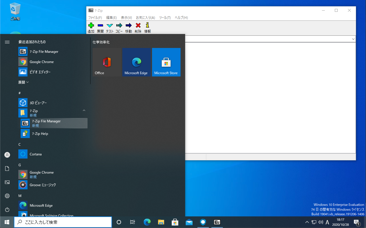Open 7-Zip Help from Start menu
The width and height of the screenshot is (366, 228).
point(54,134)
